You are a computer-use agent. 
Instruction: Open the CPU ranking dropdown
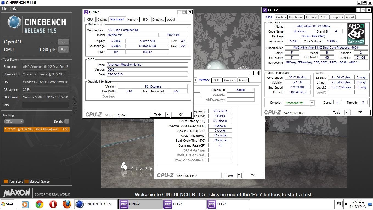pos(14,121)
